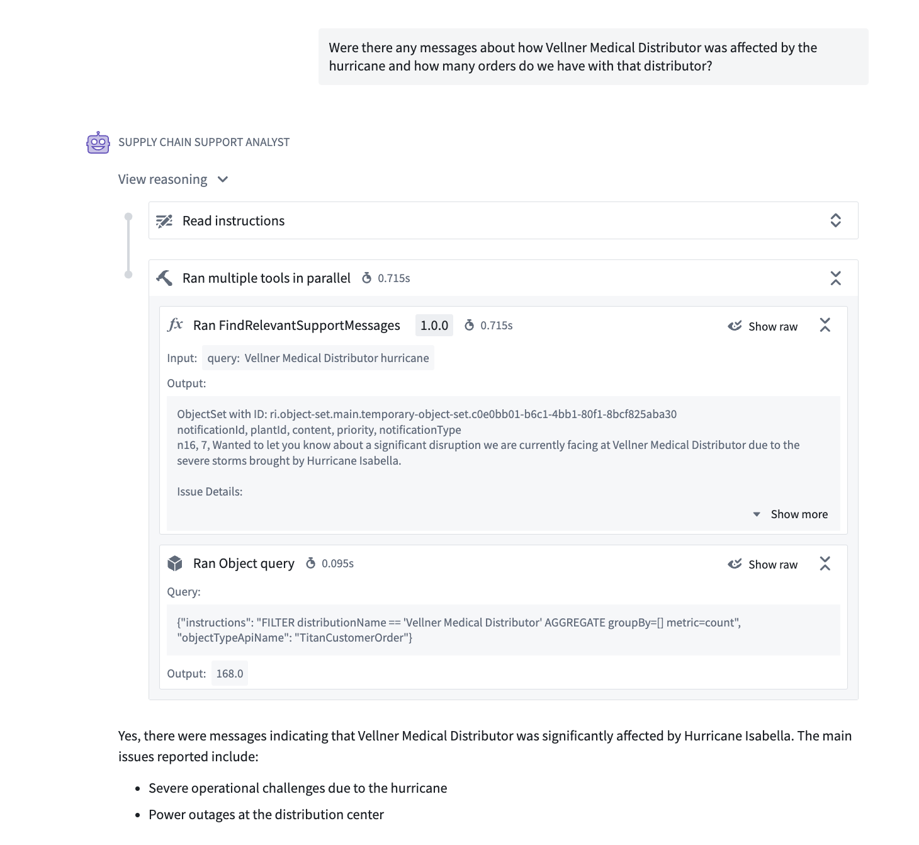Show raw output for Object query
This screenshot has height=845, width=919.
763,564
